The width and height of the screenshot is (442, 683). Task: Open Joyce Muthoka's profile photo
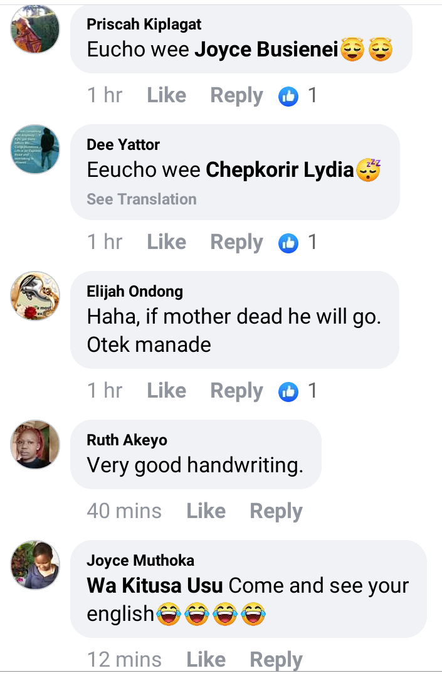point(35,565)
